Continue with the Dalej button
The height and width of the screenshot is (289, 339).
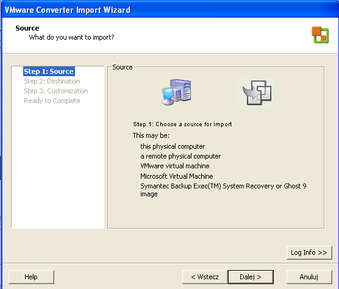[251, 277]
